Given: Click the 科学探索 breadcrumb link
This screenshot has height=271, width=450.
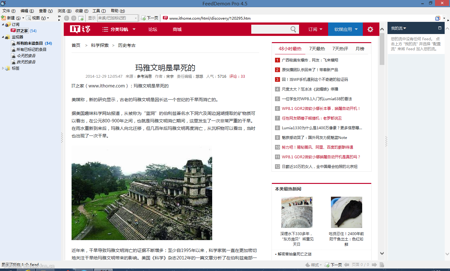Looking at the screenshot, I should 100,45.
